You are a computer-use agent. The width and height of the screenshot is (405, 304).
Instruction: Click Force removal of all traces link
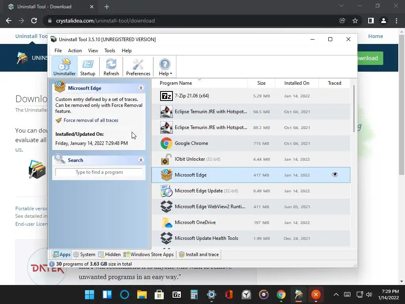tap(91, 120)
